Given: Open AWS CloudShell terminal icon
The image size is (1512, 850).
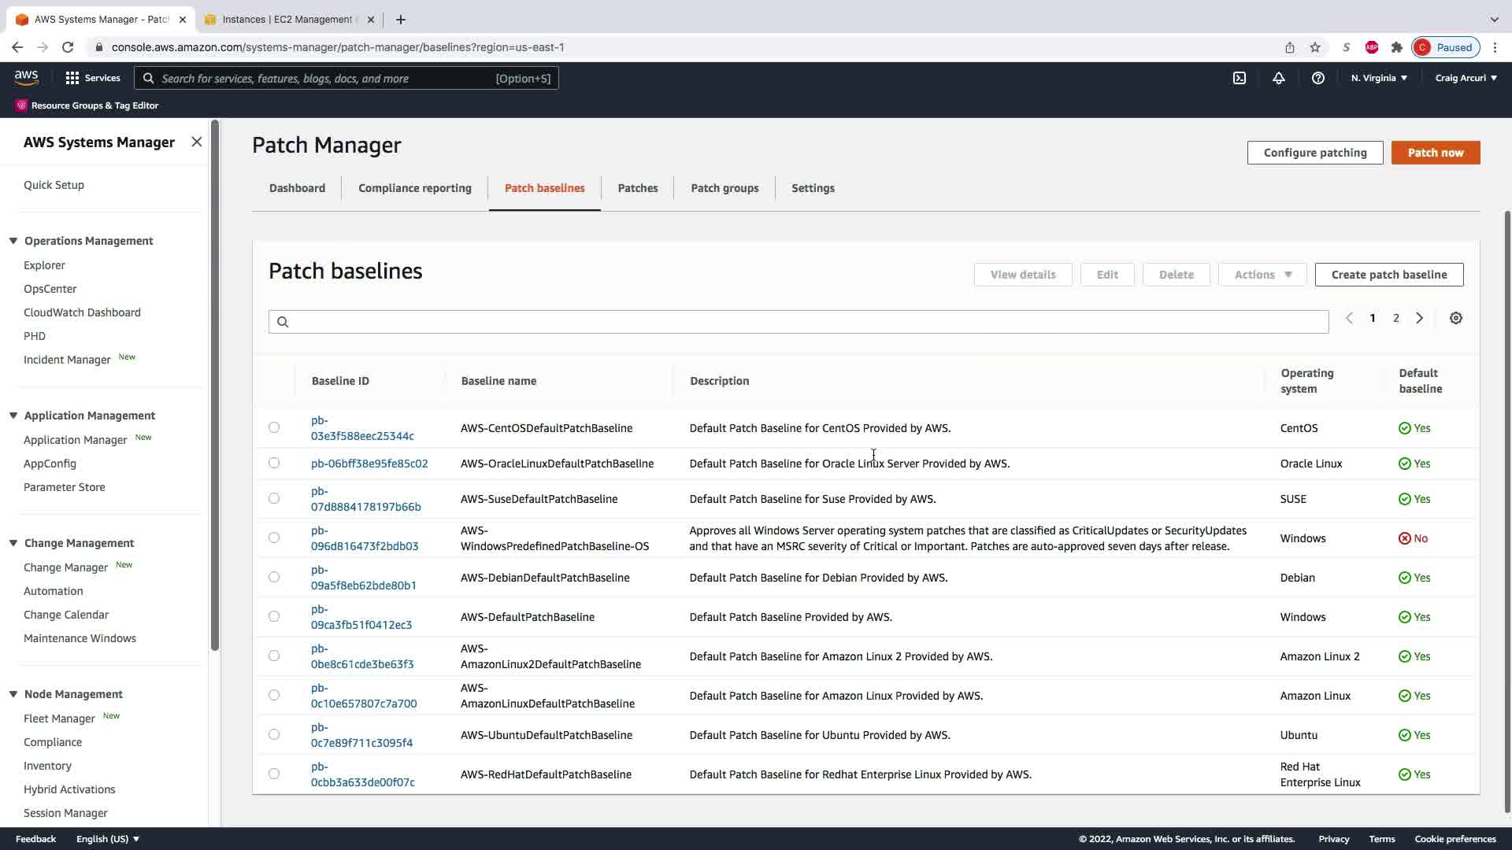Looking at the screenshot, I should tap(1239, 78).
